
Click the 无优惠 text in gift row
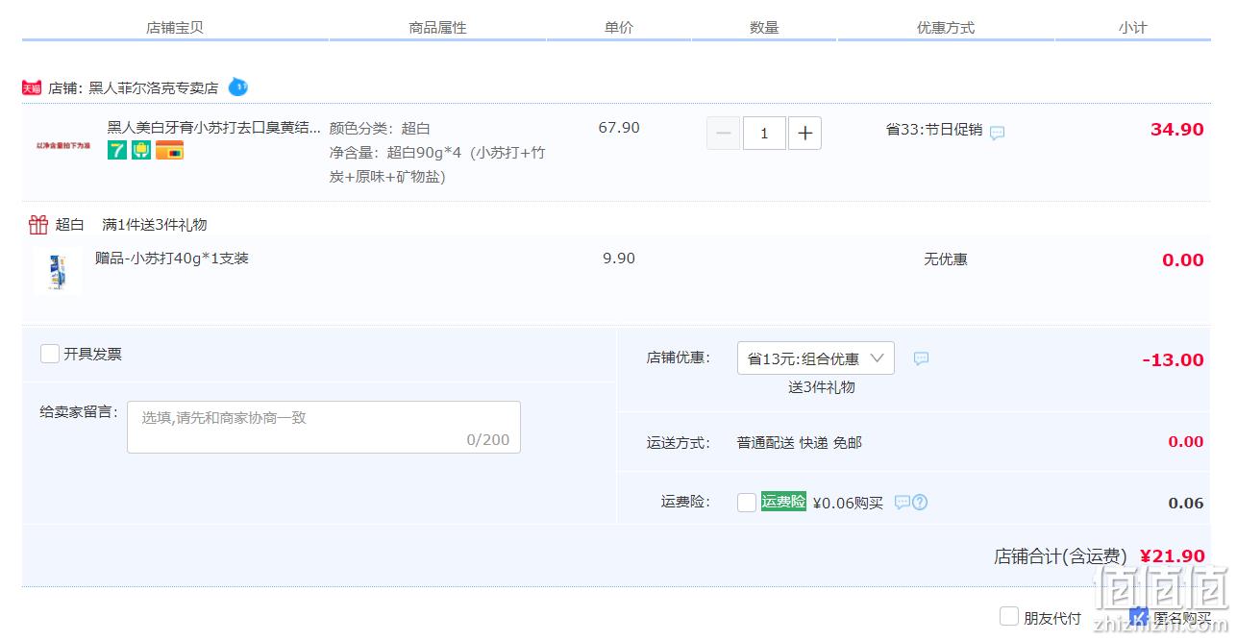[x=946, y=259]
